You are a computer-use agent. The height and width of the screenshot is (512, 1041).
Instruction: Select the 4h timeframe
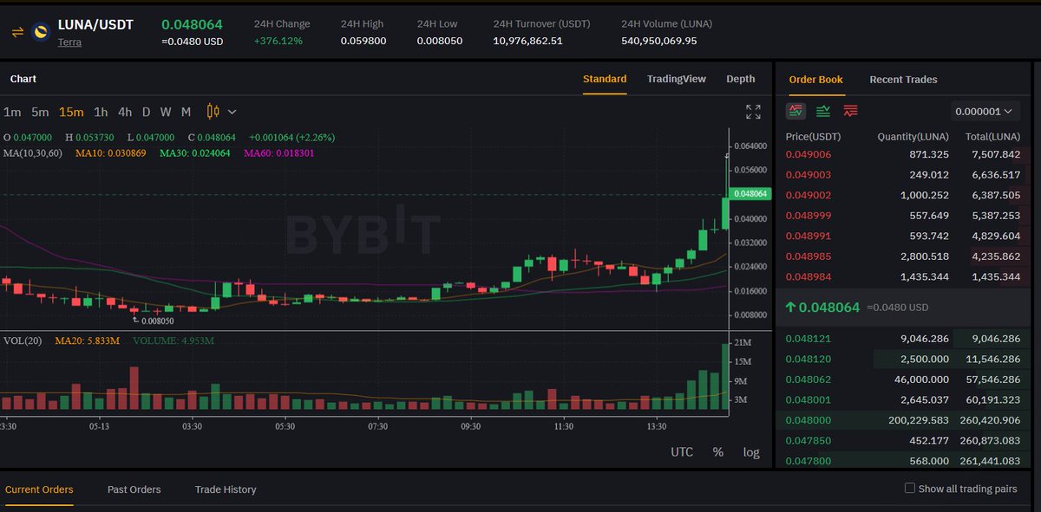(x=125, y=112)
